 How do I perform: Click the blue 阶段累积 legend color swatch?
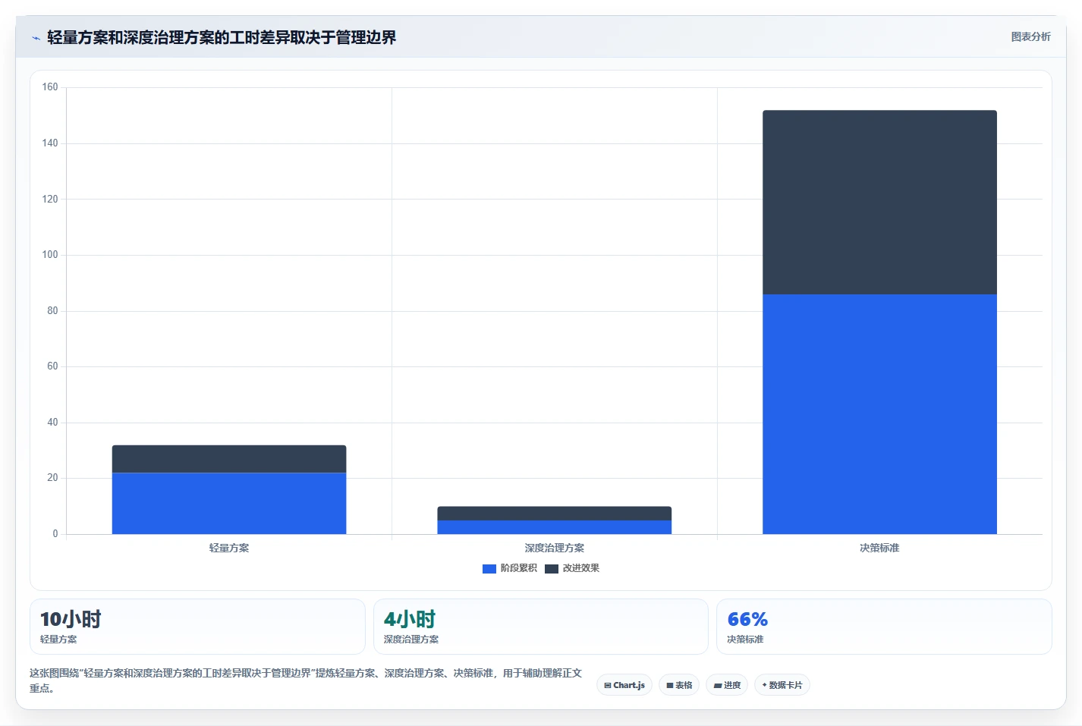489,569
